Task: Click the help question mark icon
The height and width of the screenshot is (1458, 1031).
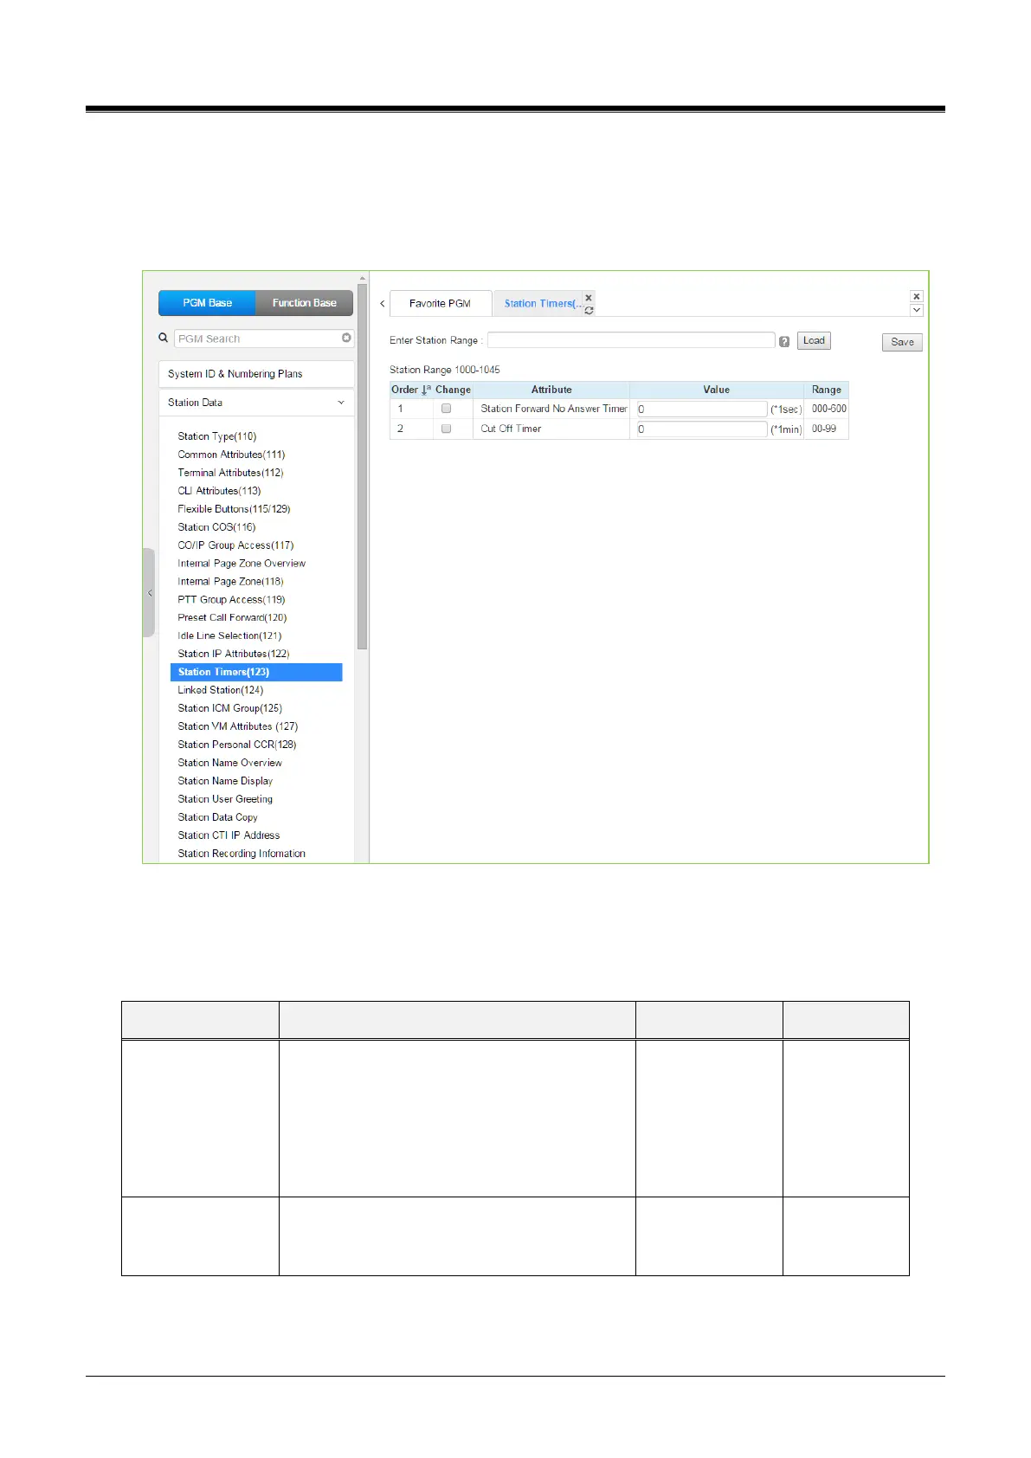Action: tap(784, 342)
